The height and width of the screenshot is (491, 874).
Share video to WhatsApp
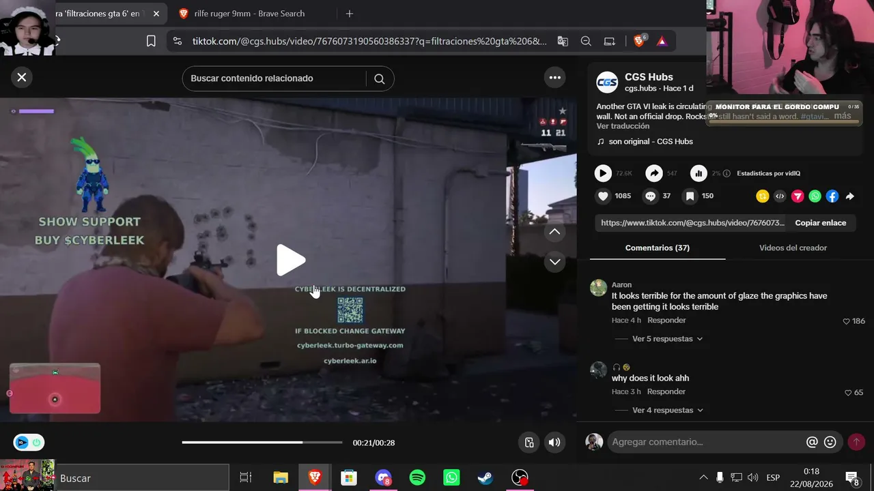815,196
